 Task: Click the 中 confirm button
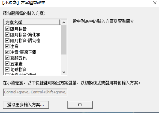[80, 105]
